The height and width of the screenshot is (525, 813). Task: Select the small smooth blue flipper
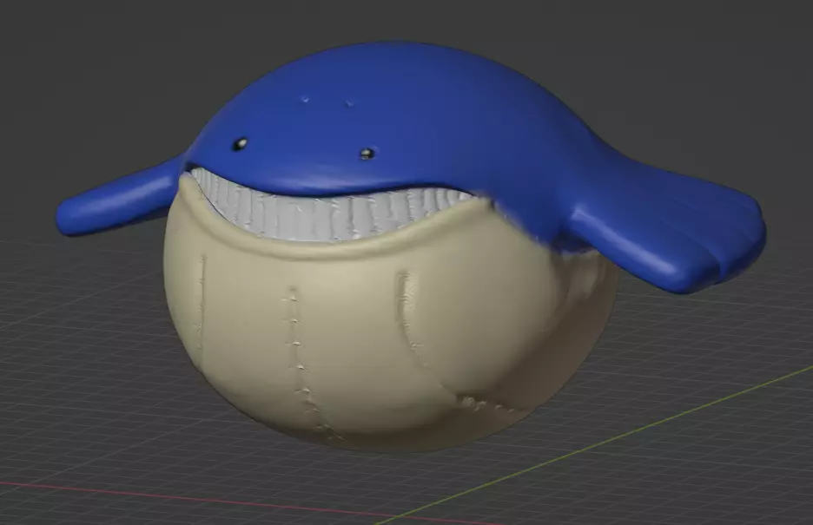tap(120, 199)
